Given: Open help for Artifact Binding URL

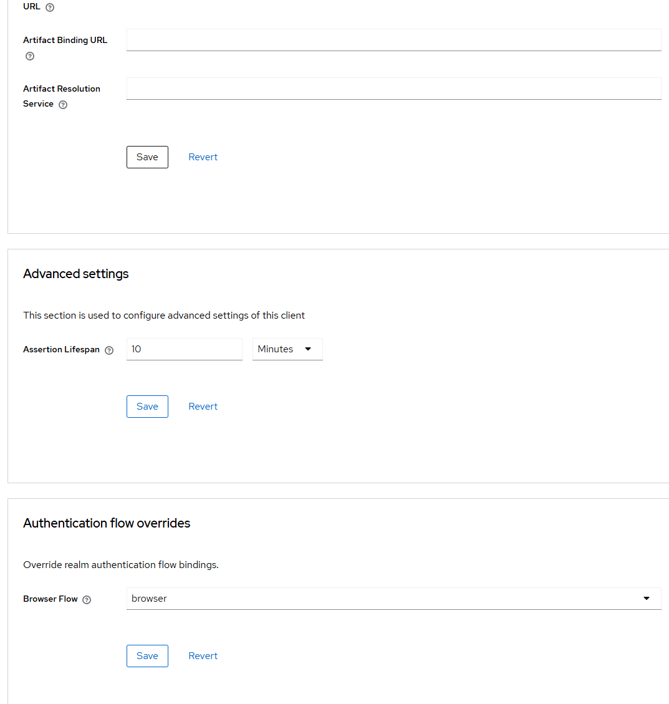Looking at the screenshot, I should [x=30, y=56].
